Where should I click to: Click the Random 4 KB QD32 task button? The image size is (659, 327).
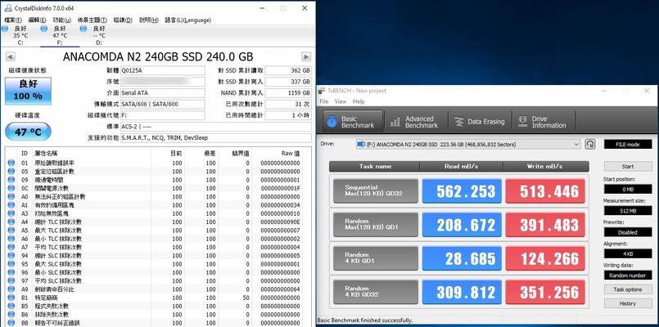point(376,292)
